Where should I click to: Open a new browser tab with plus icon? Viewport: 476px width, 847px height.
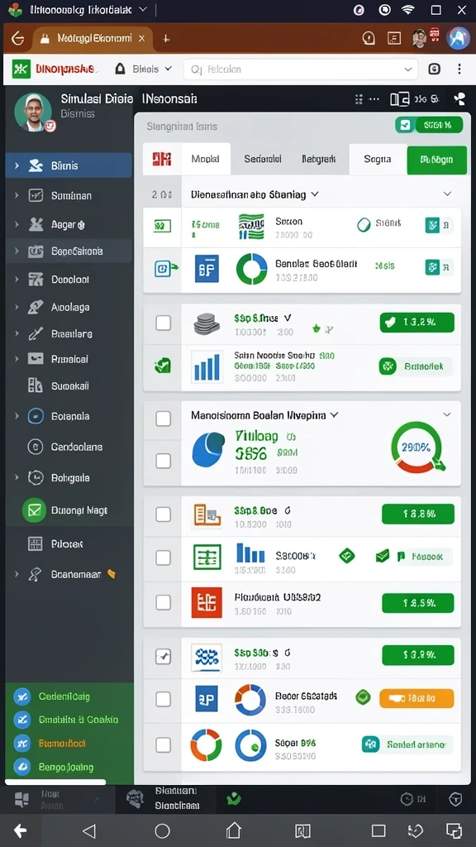click(166, 38)
